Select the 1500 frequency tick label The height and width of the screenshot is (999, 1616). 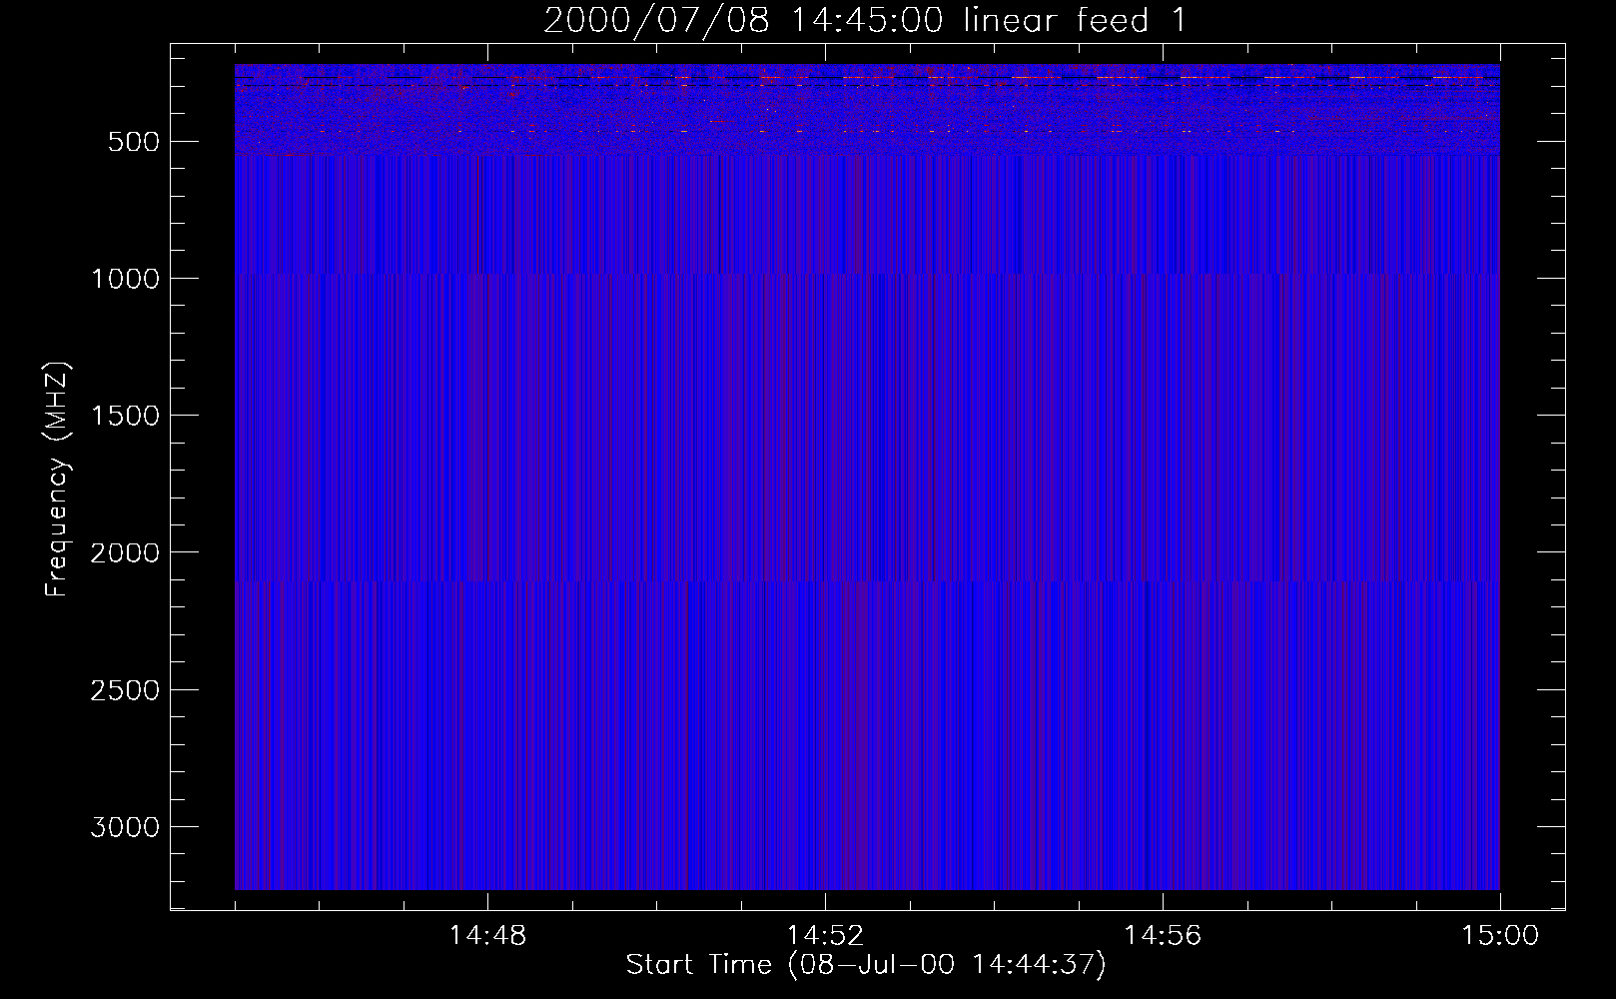pyautogui.click(x=125, y=416)
